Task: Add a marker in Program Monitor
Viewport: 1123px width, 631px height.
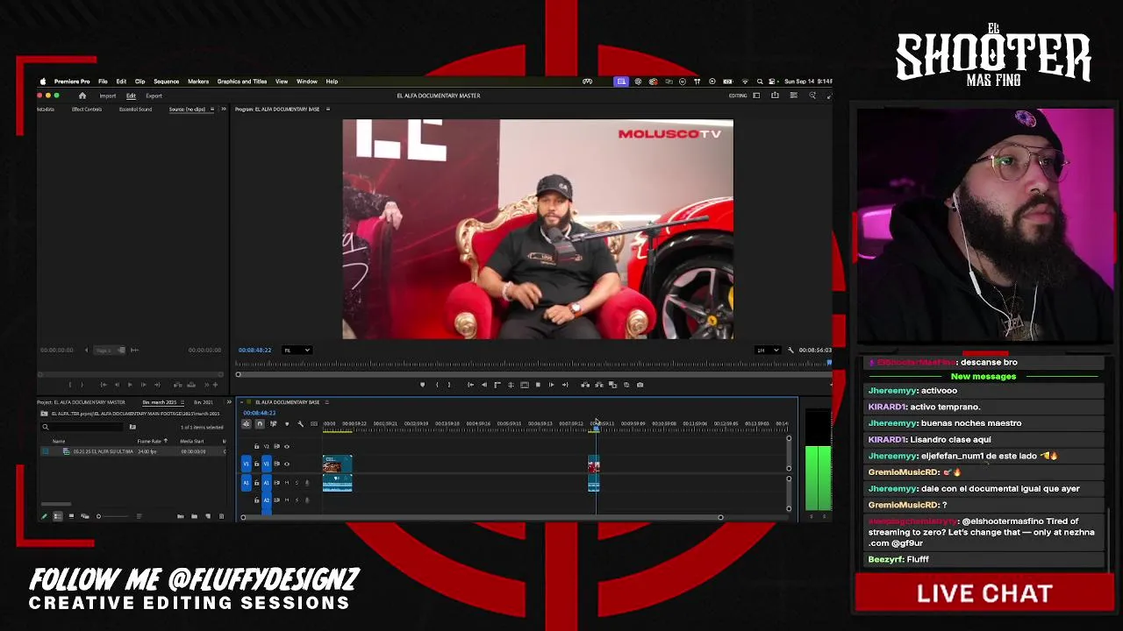Action: pyautogui.click(x=422, y=385)
